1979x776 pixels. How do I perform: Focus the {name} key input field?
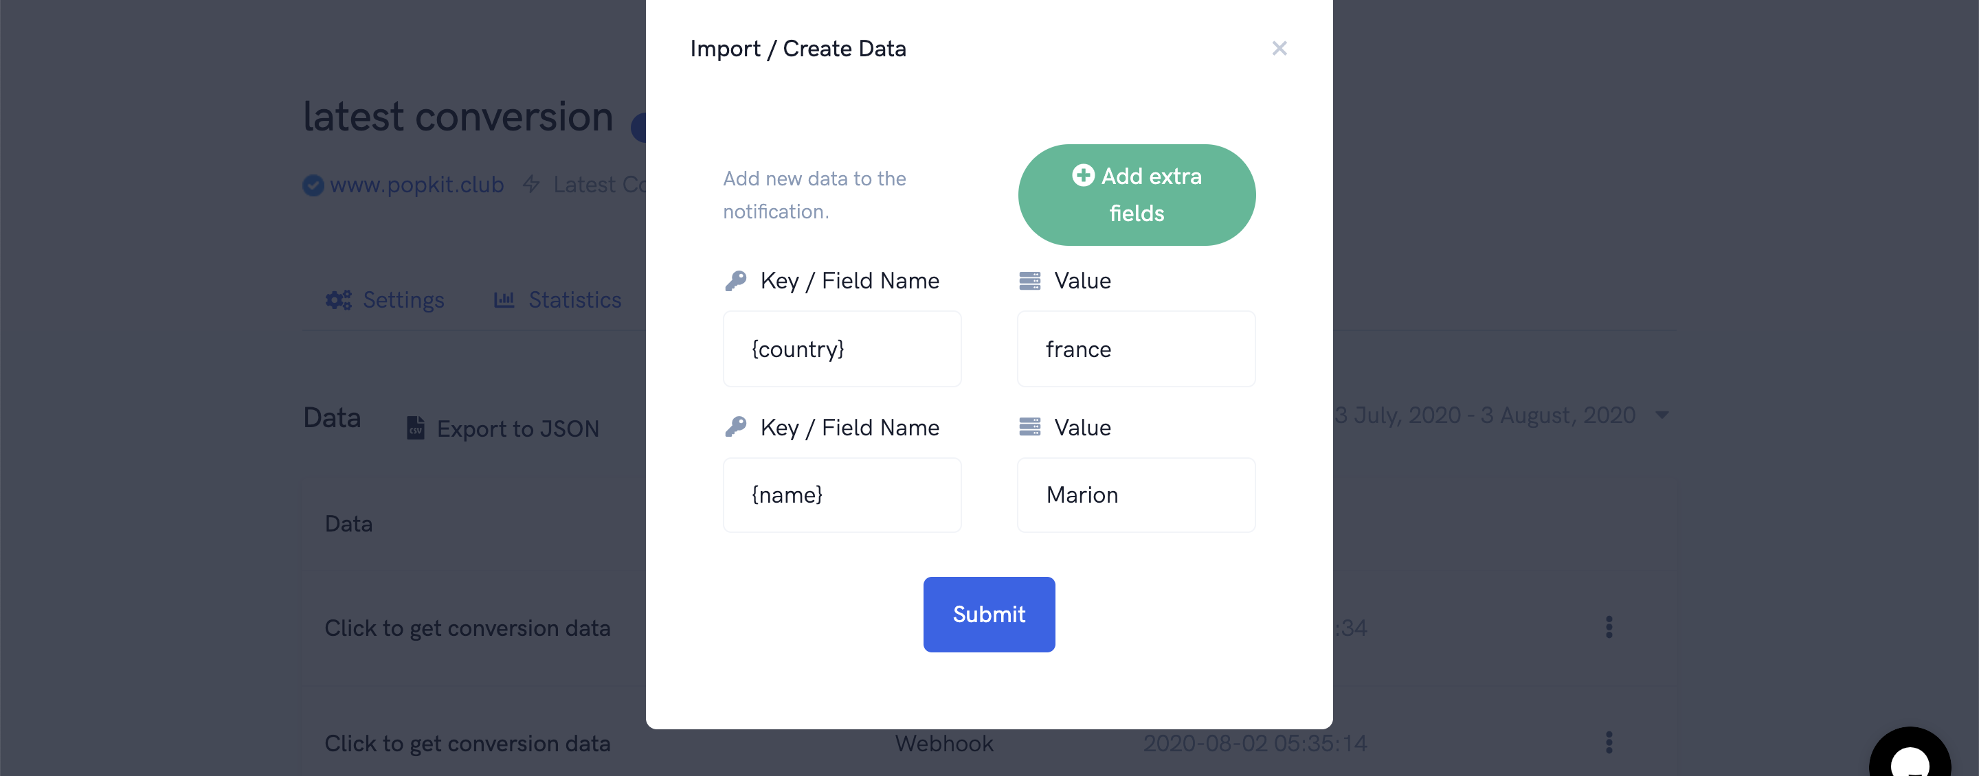click(x=842, y=495)
